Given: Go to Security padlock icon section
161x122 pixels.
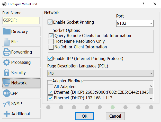Looking at the screenshot, I should [x=7, y=73].
